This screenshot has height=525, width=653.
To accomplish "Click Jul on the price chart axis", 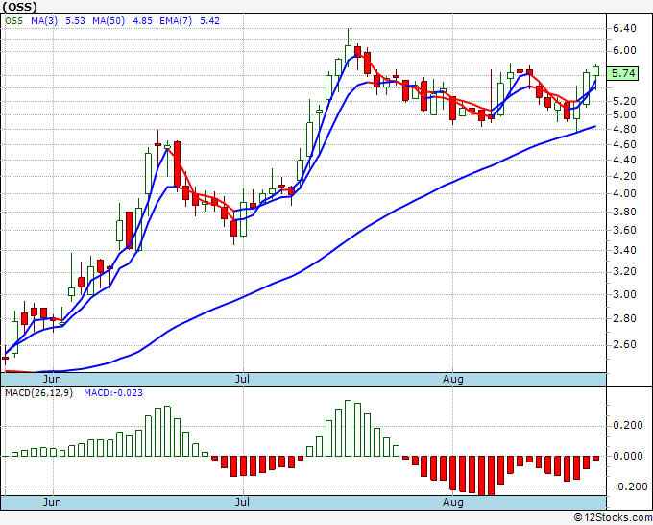I will coord(242,379).
